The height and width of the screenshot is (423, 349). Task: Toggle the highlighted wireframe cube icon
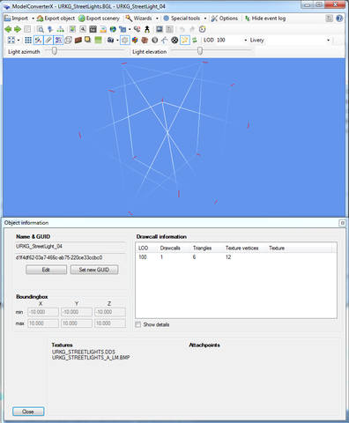(125, 40)
